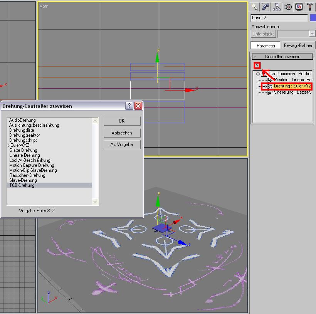316x314 pixels.
Task: Click the dialog help question mark button
Action: (129, 106)
